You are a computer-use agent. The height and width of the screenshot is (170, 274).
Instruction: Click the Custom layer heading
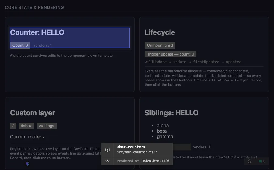pyautogui.click(x=33, y=113)
